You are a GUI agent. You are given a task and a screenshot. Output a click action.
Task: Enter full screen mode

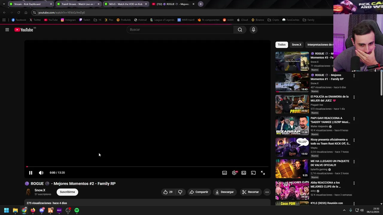tap(263, 173)
